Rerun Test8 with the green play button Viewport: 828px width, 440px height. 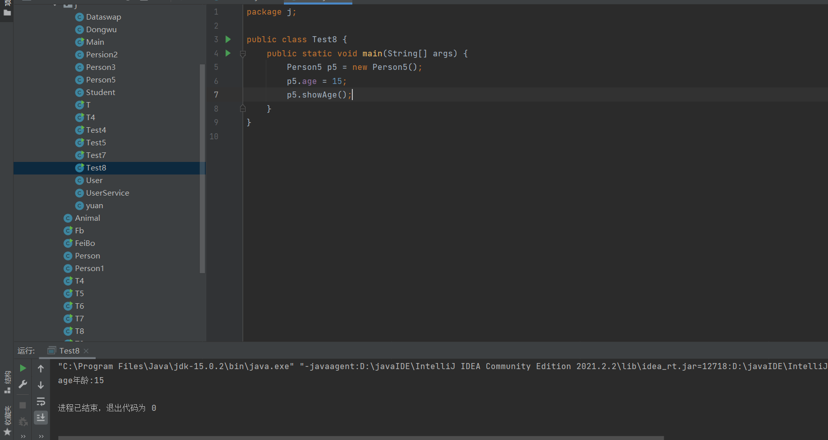click(23, 369)
